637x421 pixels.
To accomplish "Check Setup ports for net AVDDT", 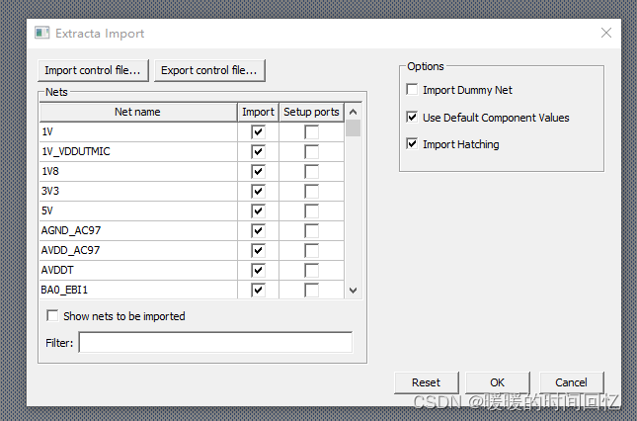I will (312, 270).
